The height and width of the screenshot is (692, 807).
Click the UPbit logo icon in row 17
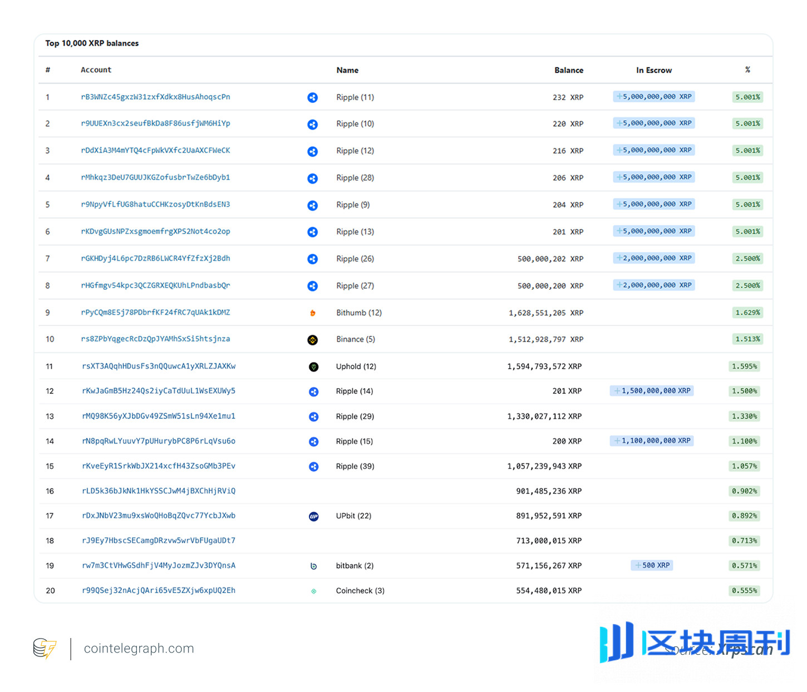314,516
